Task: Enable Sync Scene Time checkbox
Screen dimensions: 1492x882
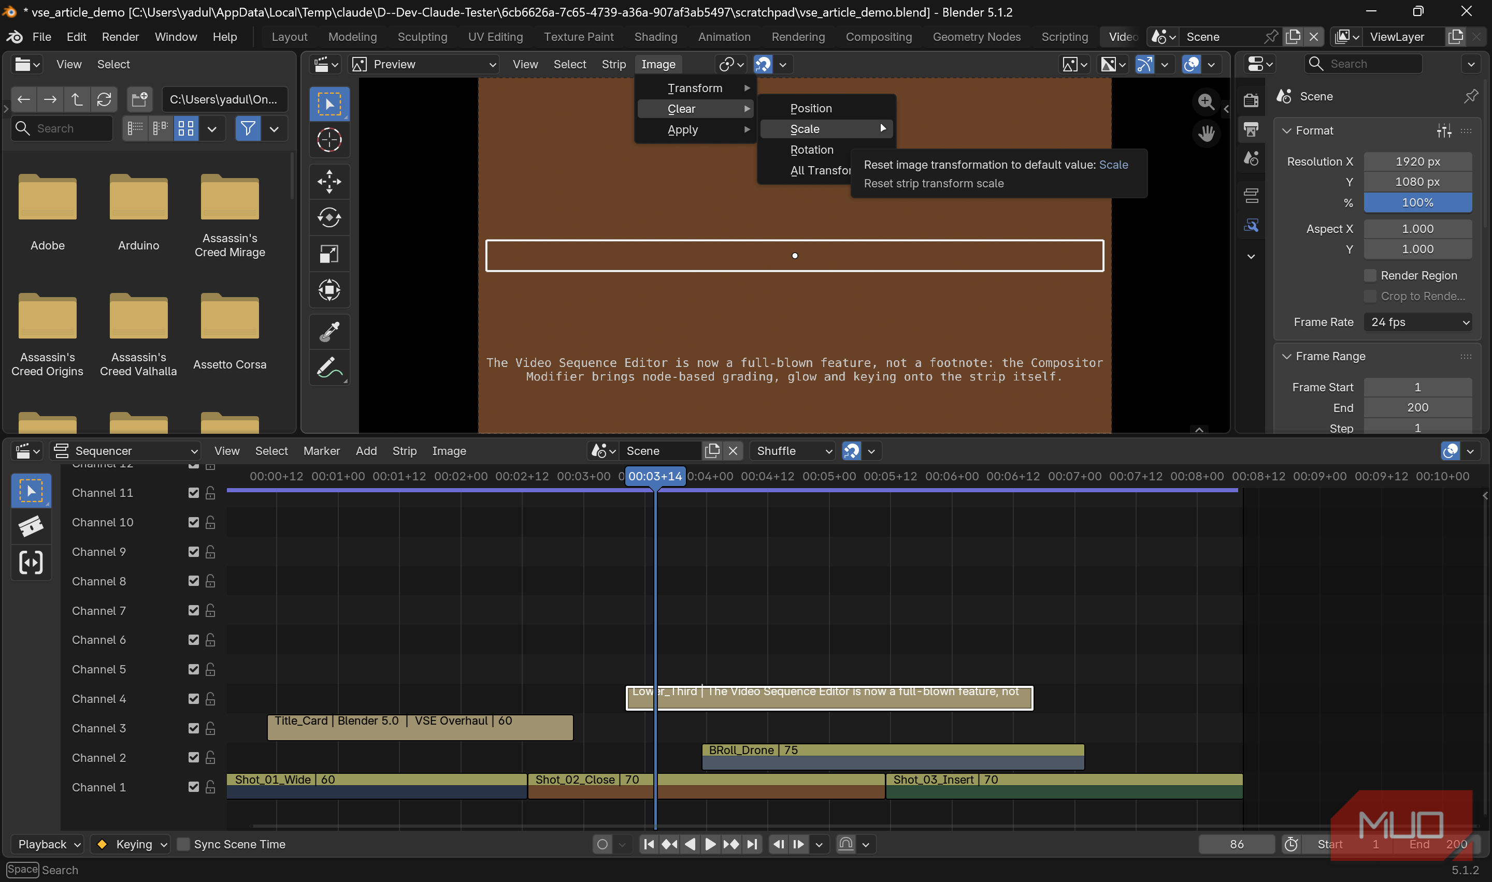Action: (183, 844)
